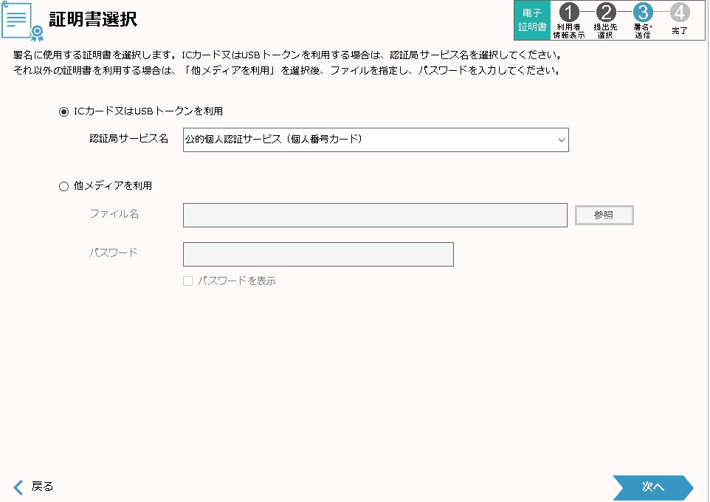Open the 認証局サービス名 dropdown

coord(375,140)
